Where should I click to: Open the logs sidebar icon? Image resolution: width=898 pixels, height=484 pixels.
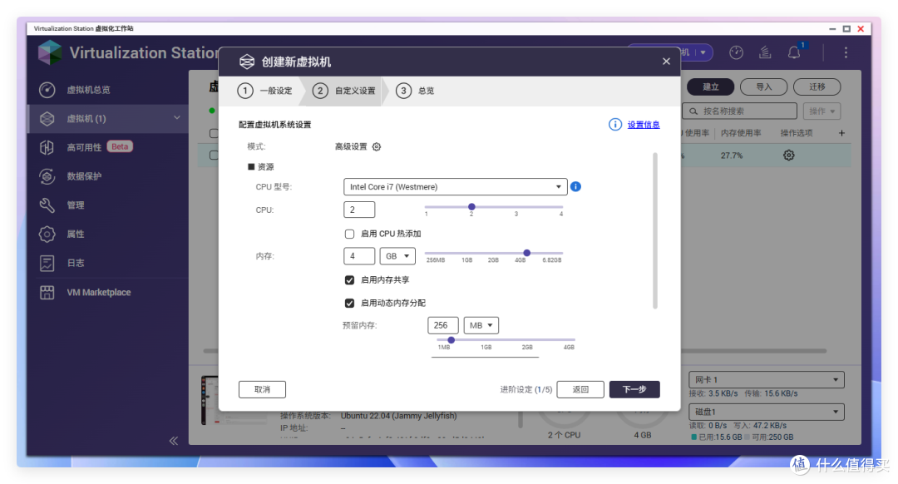click(47, 263)
